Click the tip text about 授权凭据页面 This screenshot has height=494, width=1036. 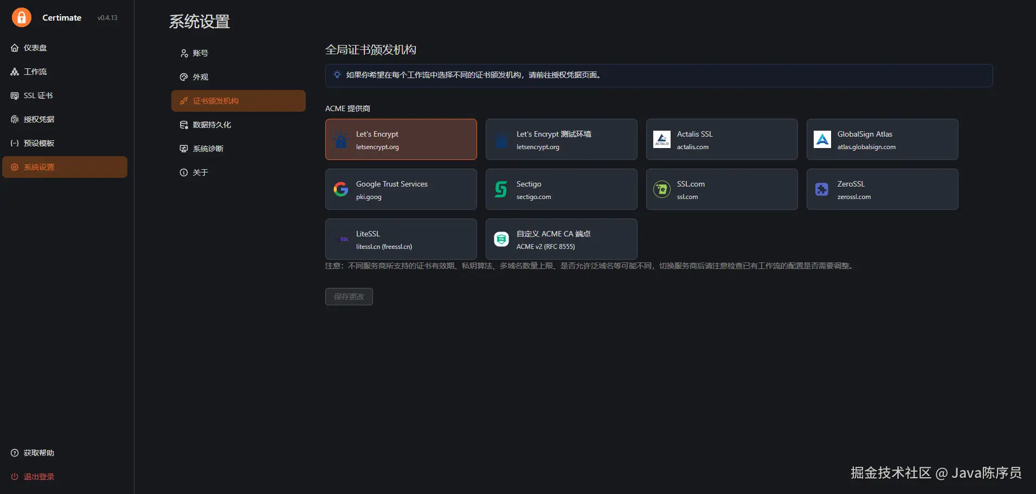point(473,75)
